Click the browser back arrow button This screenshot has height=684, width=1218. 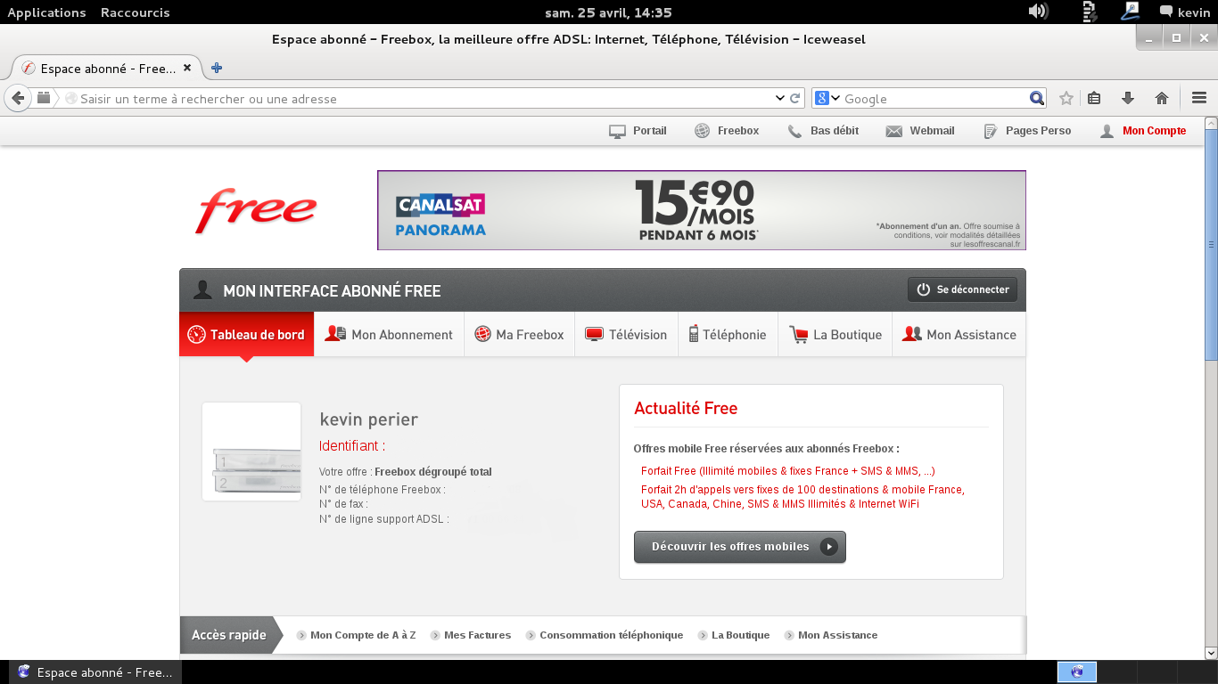(18, 98)
